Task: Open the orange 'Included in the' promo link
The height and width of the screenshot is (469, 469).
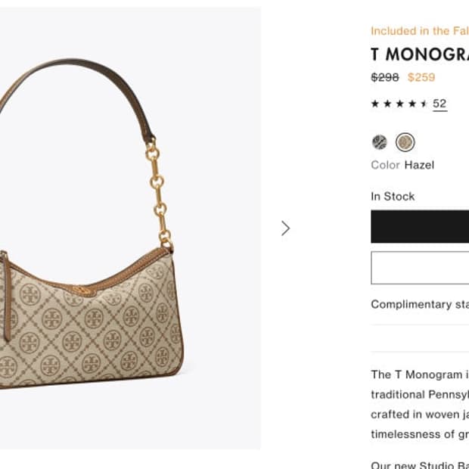Action: tap(420, 31)
